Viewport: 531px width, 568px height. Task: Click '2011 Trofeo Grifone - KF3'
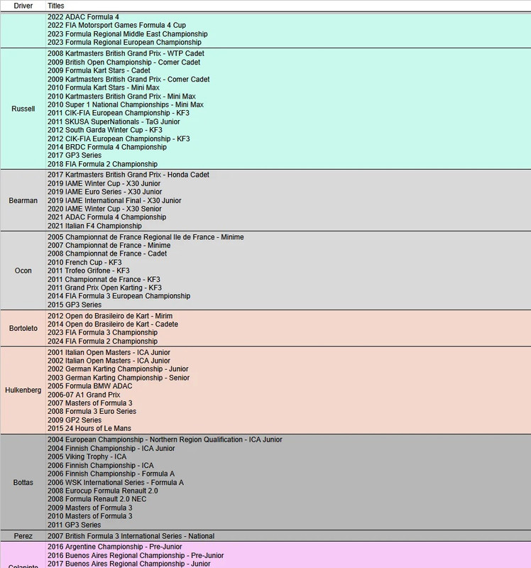click(x=88, y=271)
